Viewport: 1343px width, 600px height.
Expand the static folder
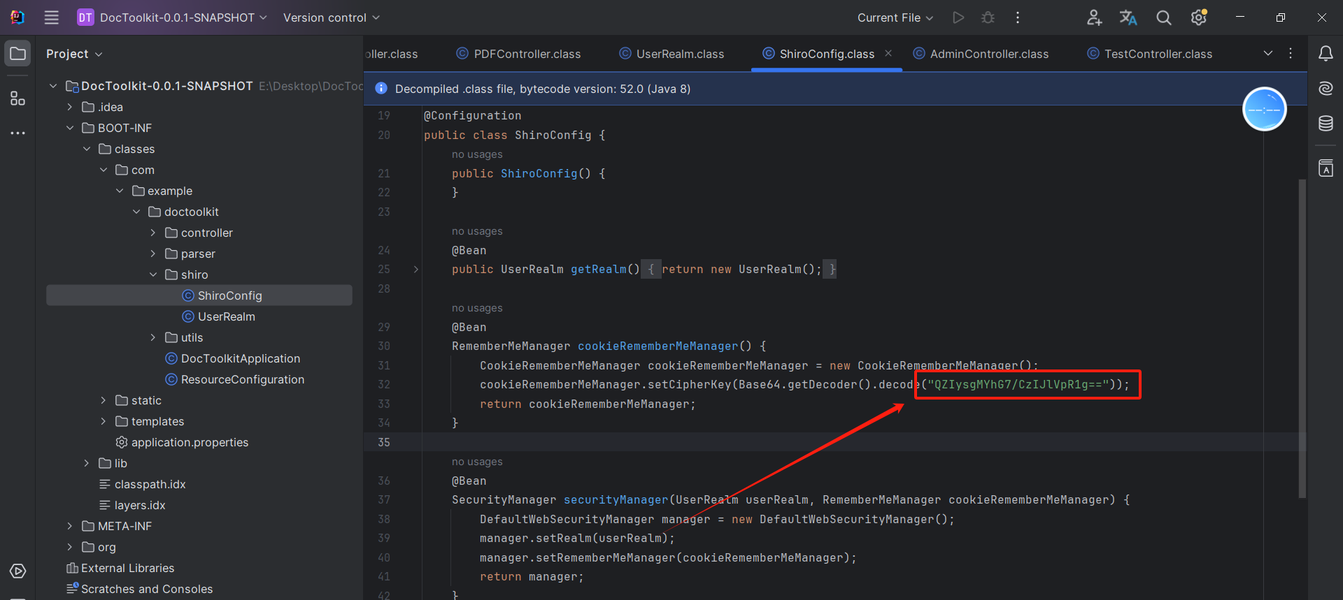104,400
